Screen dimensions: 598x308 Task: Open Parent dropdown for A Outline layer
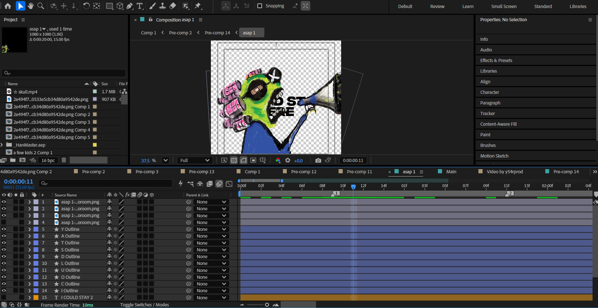click(x=211, y=236)
